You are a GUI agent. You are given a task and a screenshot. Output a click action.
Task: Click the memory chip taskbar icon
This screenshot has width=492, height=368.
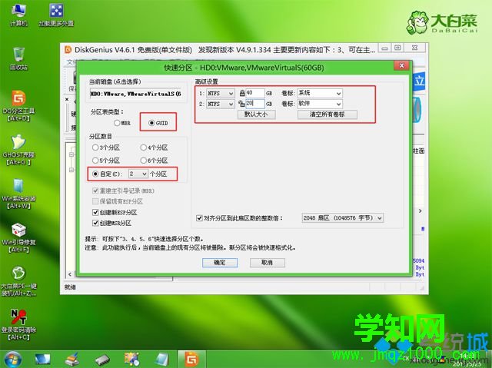(102, 360)
